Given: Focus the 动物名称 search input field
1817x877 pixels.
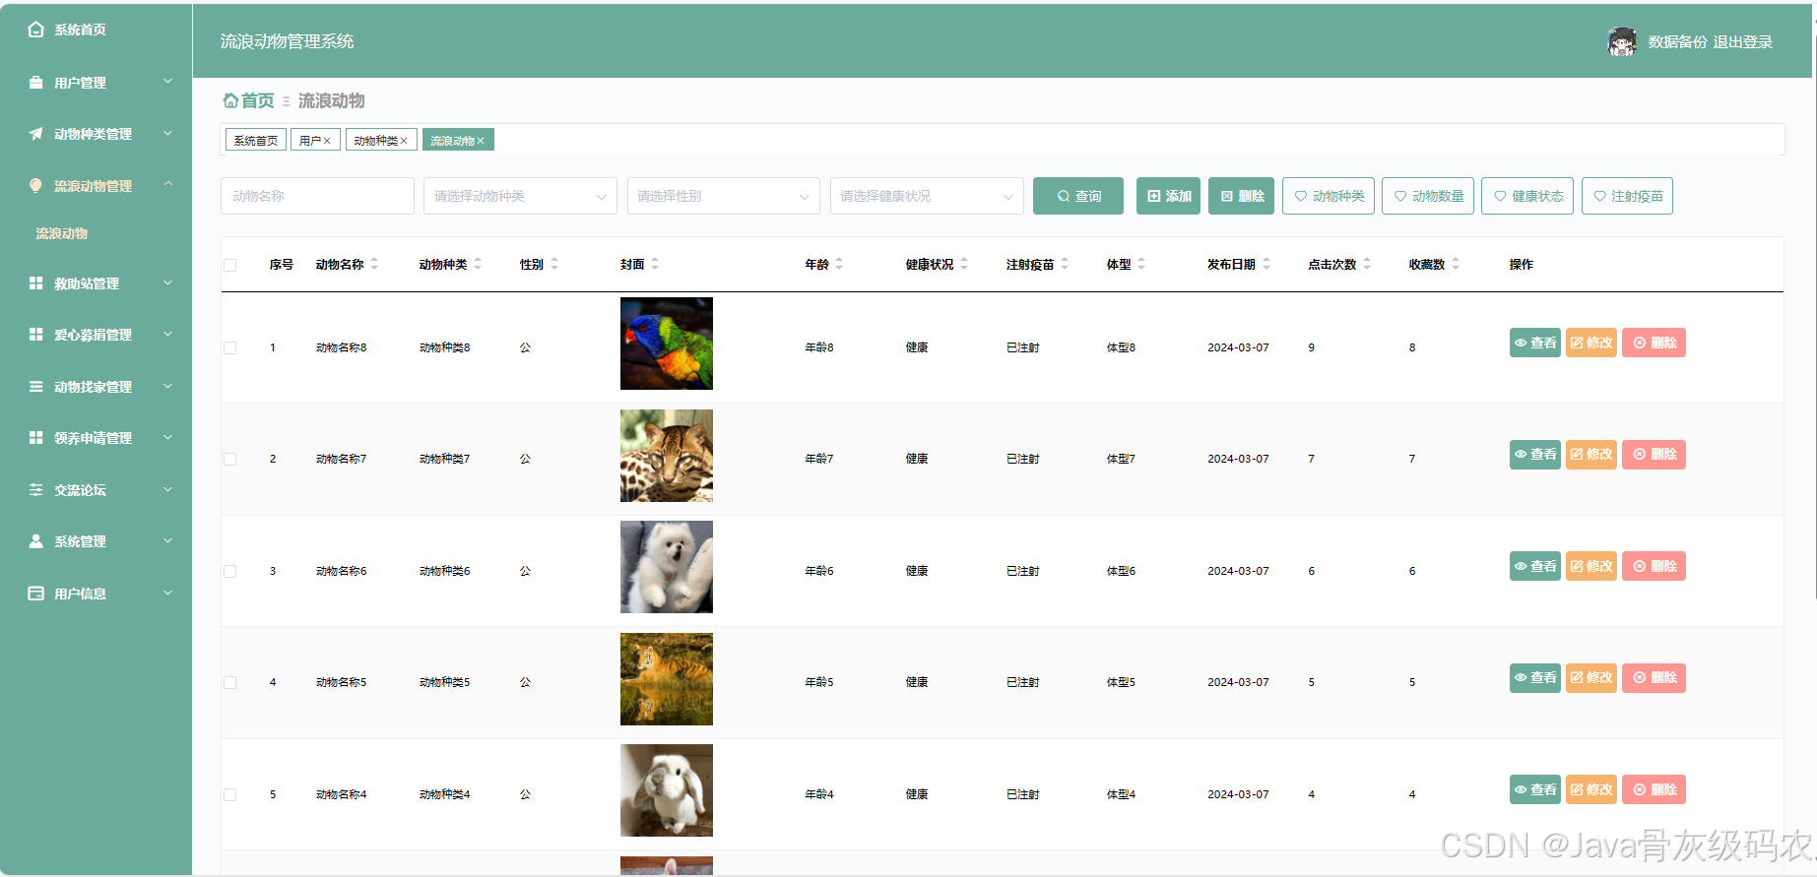Looking at the screenshot, I should pyautogui.click(x=317, y=196).
